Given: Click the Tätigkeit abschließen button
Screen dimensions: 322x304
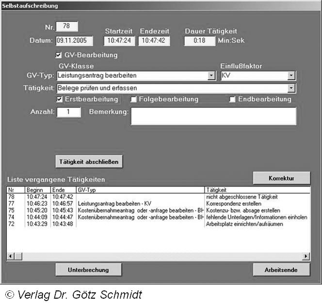Looking at the screenshot, I should click(x=89, y=161).
